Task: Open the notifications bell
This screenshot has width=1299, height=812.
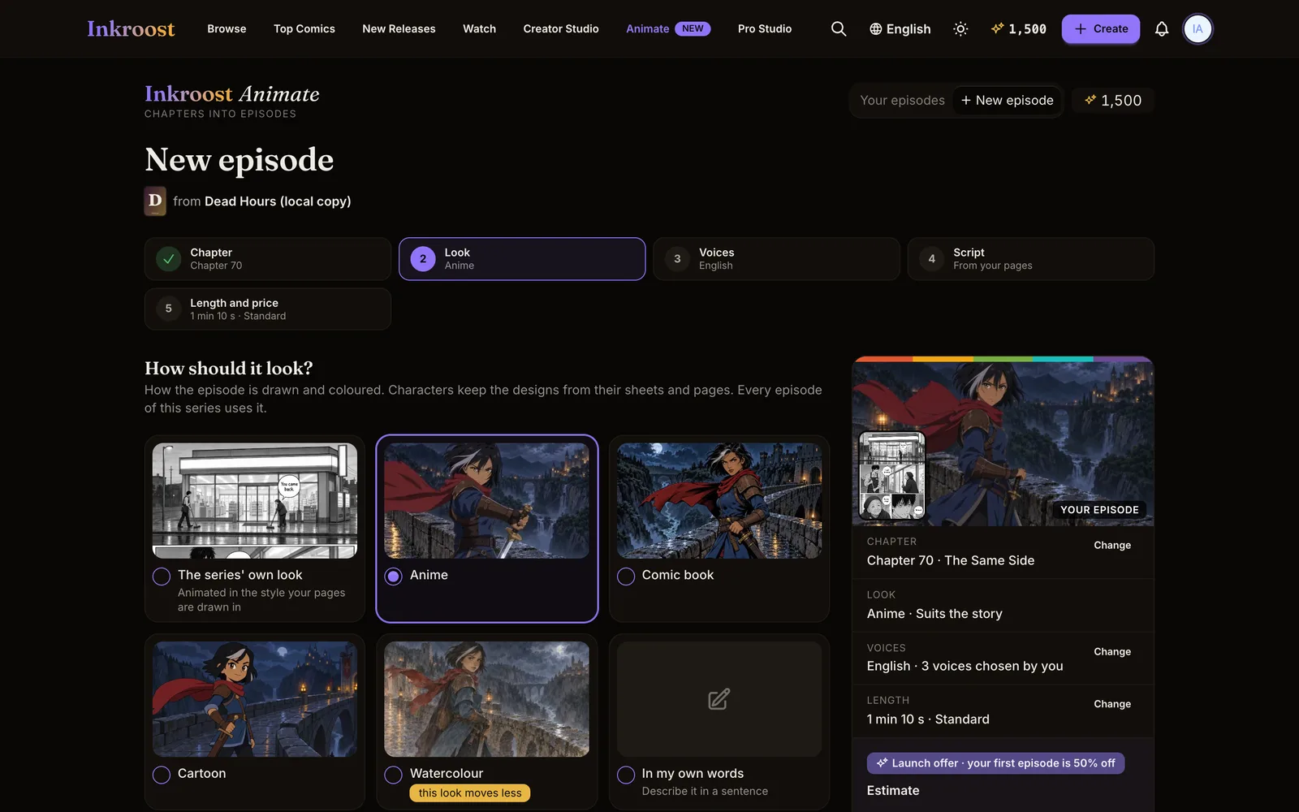Action: pos(1162,28)
